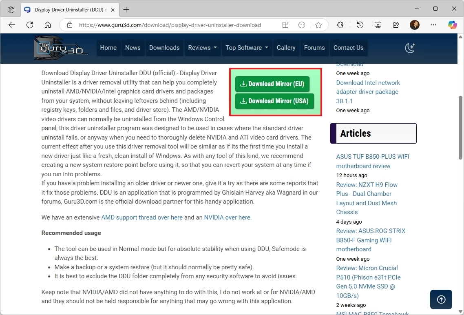The image size is (464, 315).
Task: Add page to favorites with star icon
Action: (x=318, y=25)
